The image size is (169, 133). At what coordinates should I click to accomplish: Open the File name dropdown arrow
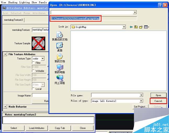(141, 95)
